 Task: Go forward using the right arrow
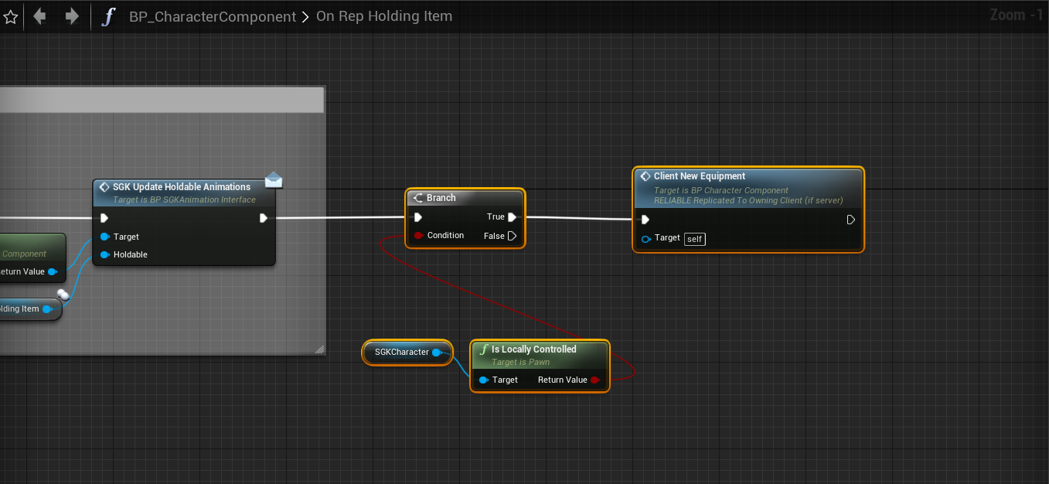coord(72,16)
